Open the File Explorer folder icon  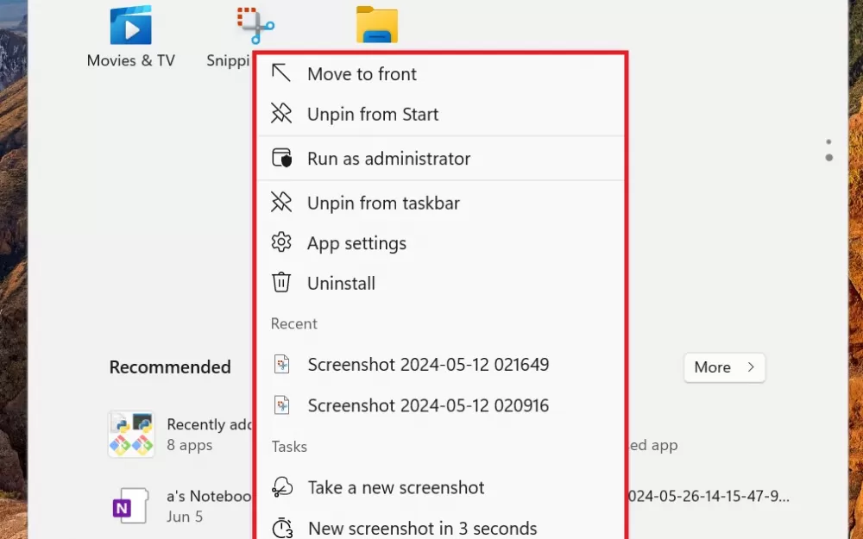point(377,26)
